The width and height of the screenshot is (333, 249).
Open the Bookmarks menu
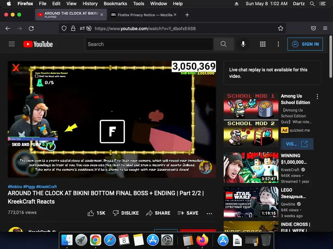(115, 4)
